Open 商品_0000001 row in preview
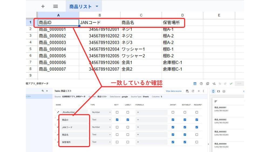 click(228, 109)
